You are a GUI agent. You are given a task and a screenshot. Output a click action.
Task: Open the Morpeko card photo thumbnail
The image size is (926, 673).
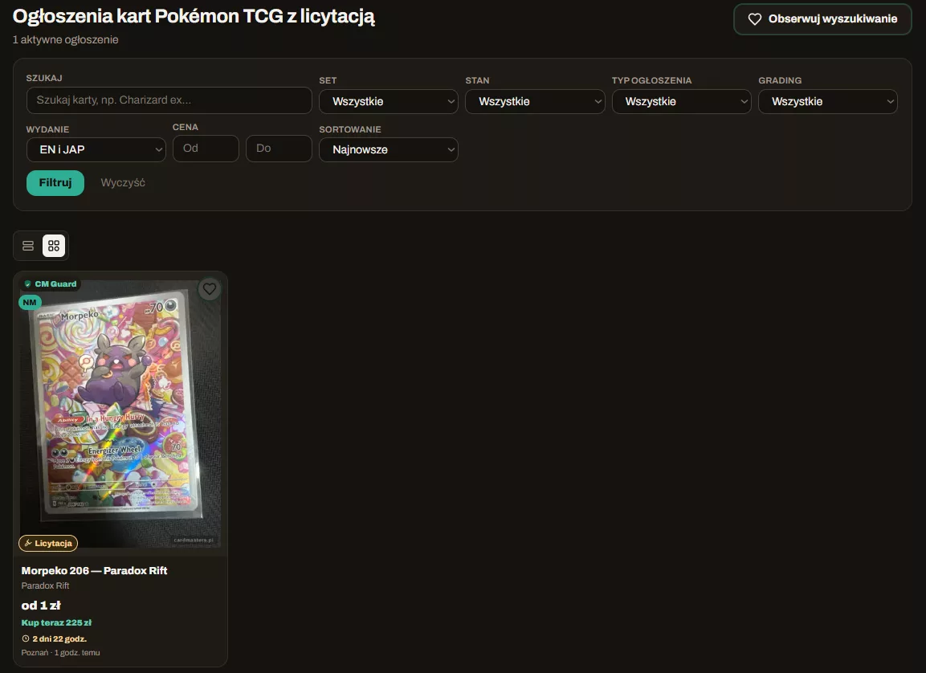coord(120,414)
